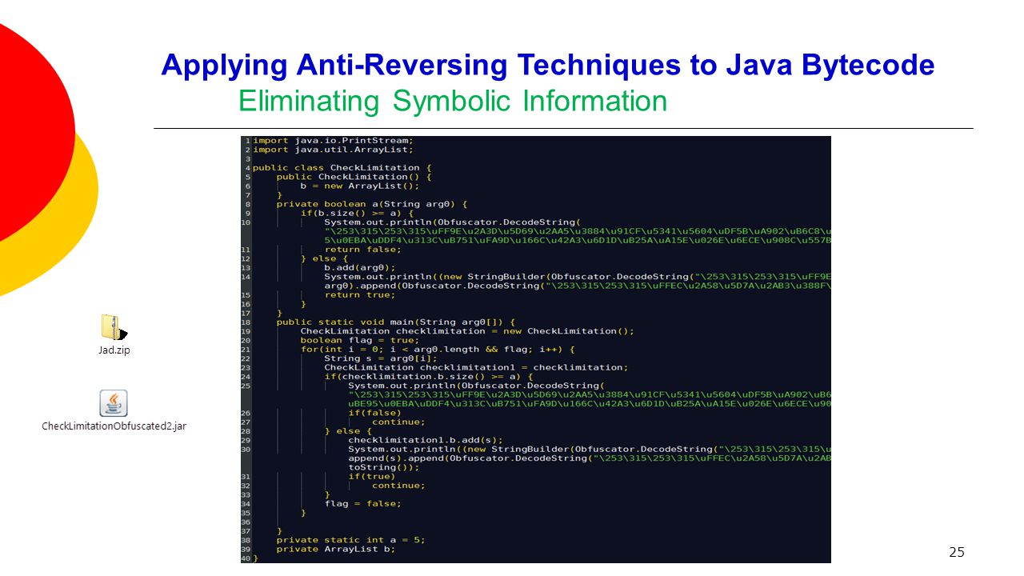Click code line 'String s = arg0[i];'
Screen dimensions: 1024x576
tap(381, 358)
